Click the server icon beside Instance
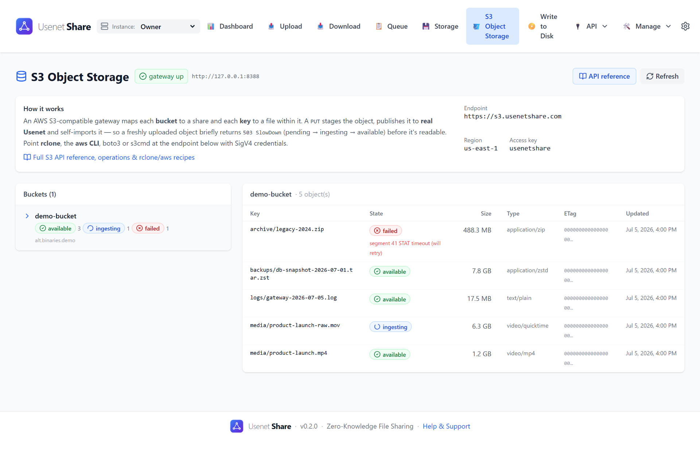 (105, 26)
